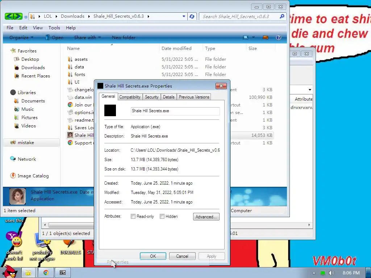Image resolution: width=371 pixels, height=278 pixels.
Task: Click the green forward arrow in Explorer
Action: click(x=18, y=16)
